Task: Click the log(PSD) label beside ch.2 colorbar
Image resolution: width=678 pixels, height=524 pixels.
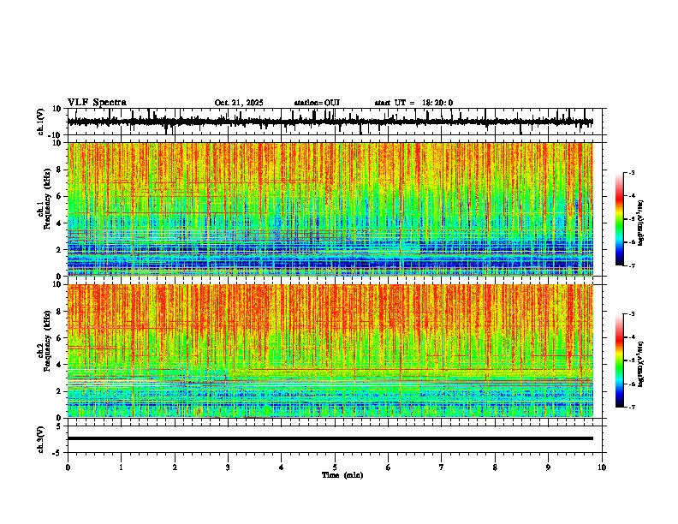Action: tap(641, 364)
